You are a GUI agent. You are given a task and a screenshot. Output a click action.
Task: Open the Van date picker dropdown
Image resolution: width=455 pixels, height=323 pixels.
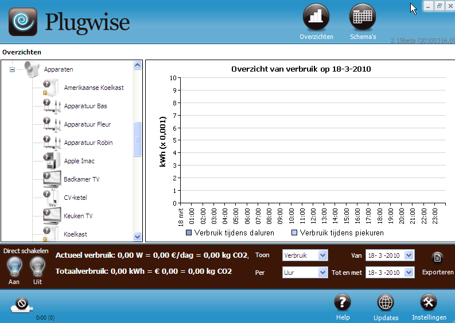[409, 255]
